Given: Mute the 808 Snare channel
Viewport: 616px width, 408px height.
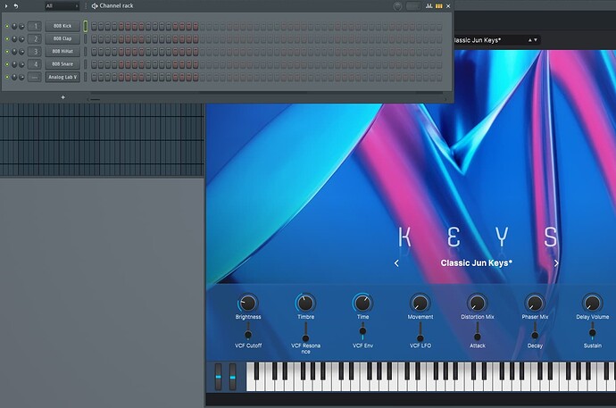Looking at the screenshot, I should [6, 64].
